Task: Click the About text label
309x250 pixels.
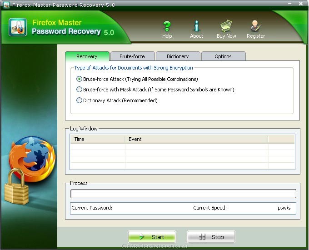Action: pyautogui.click(x=196, y=36)
